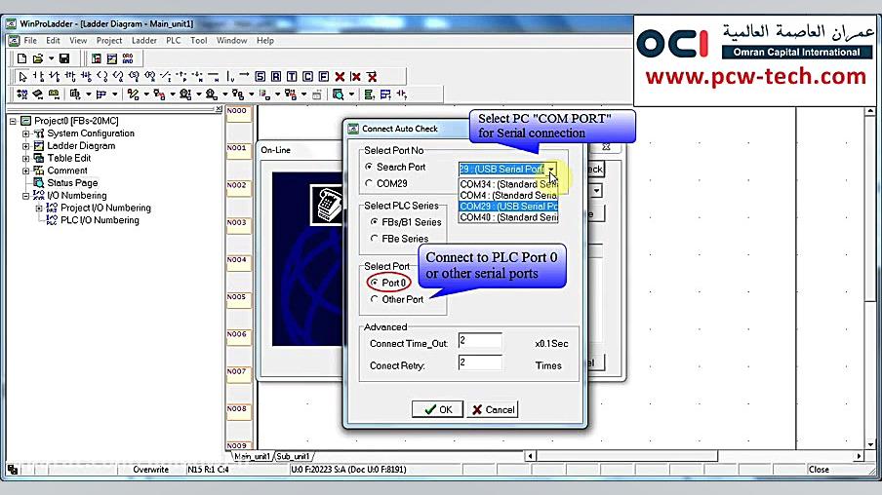Image resolution: width=882 pixels, height=495 pixels.
Task: Delete element with the red X tool
Action: click(x=340, y=76)
